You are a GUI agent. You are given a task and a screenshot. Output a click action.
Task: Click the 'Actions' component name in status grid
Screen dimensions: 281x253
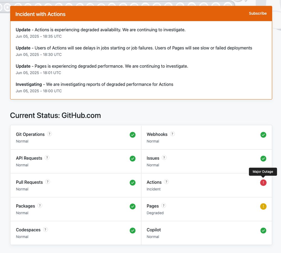click(154, 182)
